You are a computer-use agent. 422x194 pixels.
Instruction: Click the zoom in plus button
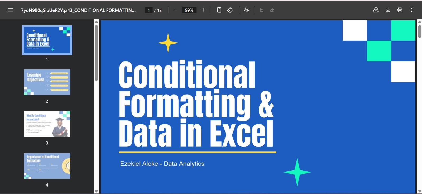(x=203, y=10)
